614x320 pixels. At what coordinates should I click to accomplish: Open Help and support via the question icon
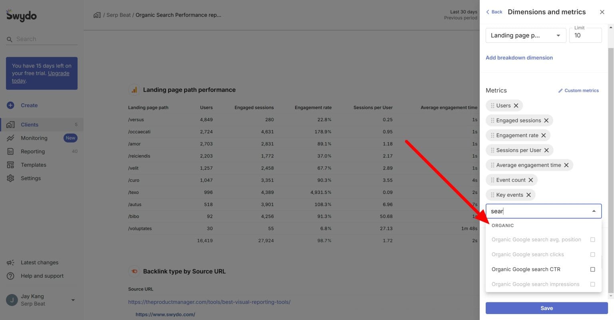(10, 276)
